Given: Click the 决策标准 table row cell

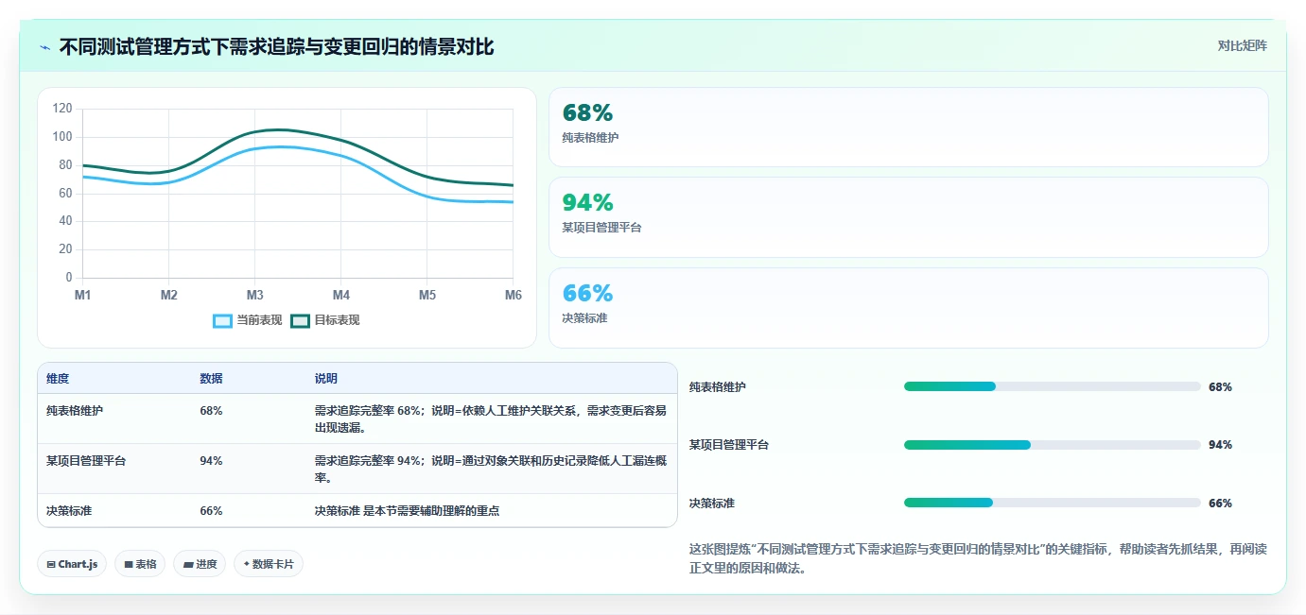Looking at the screenshot, I should pos(69,511).
